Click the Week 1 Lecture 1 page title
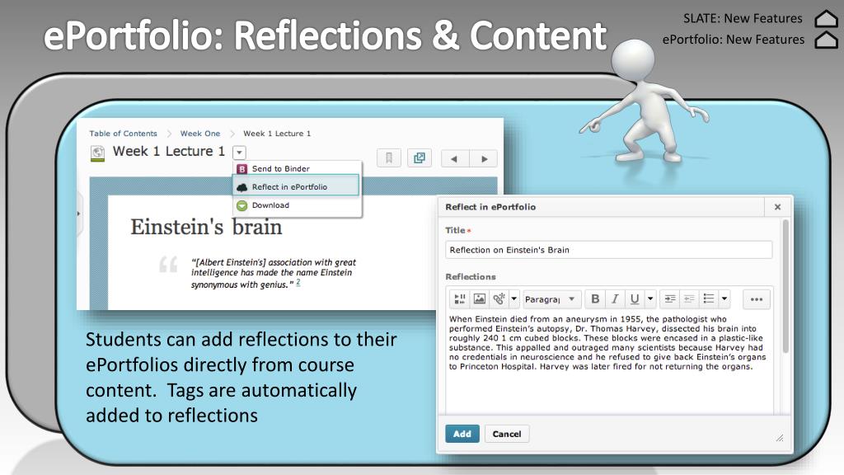Image resolution: width=844 pixels, height=475 pixels. pos(168,152)
